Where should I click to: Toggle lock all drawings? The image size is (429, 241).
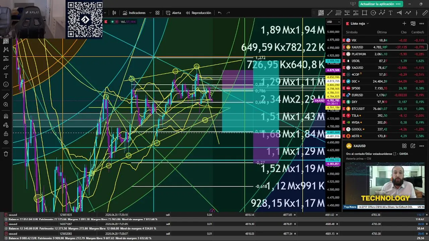tap(6, 134)
